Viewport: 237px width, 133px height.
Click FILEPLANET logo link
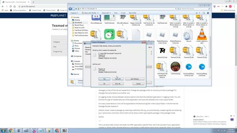click(x=59, y=16)
